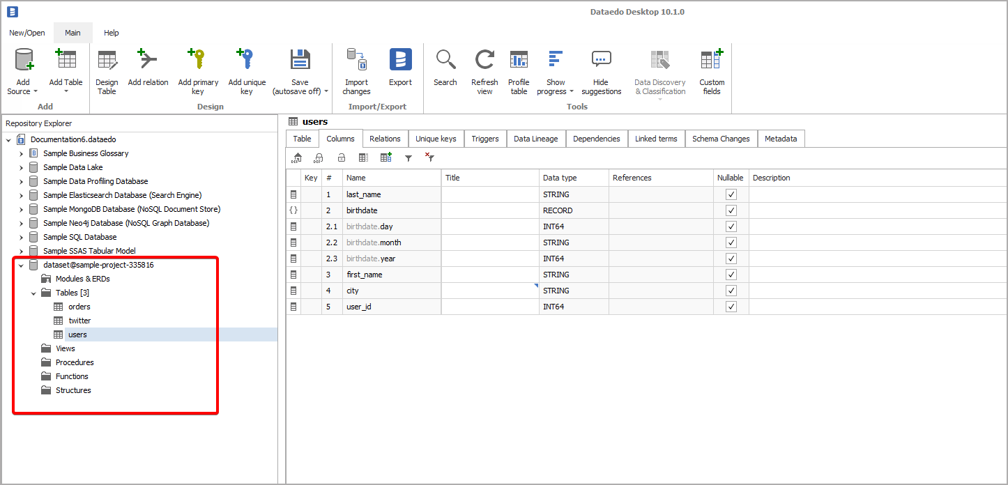The height and width of the screenshot is (485, 1008).
Task: Clear the column filter
Action: [x=429, y=157]
